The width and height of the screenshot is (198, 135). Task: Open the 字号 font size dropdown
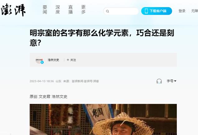171,81
